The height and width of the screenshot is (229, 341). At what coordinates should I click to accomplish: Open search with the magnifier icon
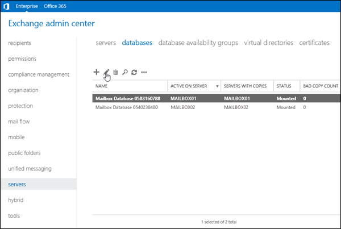tap(125, 72)
